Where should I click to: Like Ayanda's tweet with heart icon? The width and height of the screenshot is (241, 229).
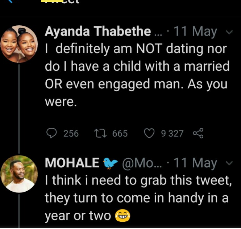click(x=149, y=133)
